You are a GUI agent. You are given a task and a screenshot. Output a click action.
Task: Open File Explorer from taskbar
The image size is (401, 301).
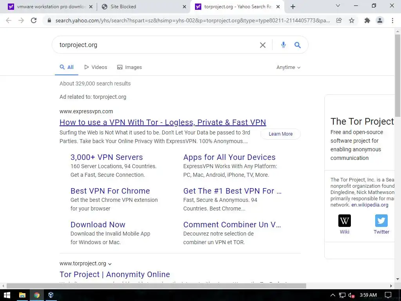pyautogui.click(x=22, y=295)
